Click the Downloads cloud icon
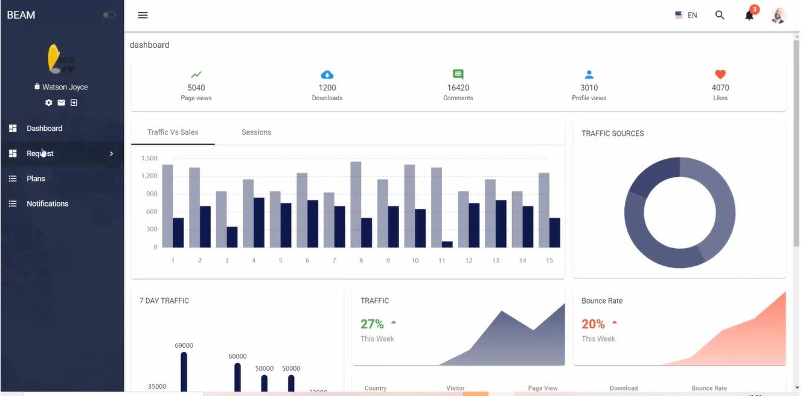Image resolution: width=803 pixels, height=396 pixels. click(327, 75)
